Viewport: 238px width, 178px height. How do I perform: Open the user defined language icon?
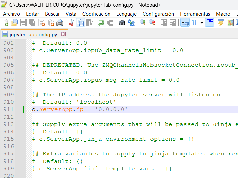[x=221, y=23]
